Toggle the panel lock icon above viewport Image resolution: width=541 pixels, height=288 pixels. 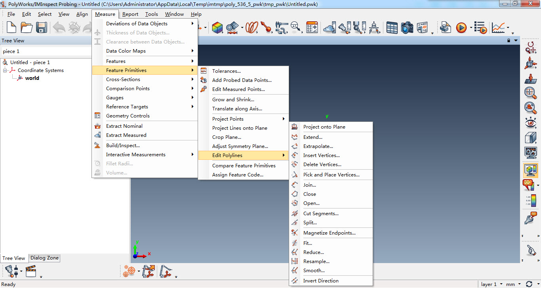[x=509, y=40]
